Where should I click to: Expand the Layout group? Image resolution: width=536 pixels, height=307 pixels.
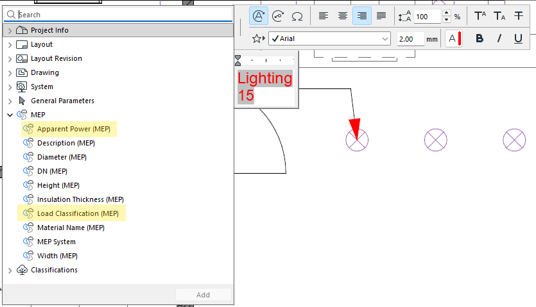click(x=10, y=45)
